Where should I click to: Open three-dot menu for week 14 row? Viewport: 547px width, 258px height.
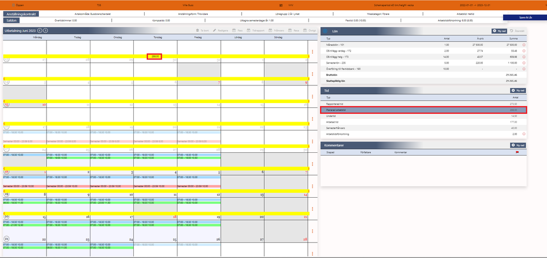(312, 74)
